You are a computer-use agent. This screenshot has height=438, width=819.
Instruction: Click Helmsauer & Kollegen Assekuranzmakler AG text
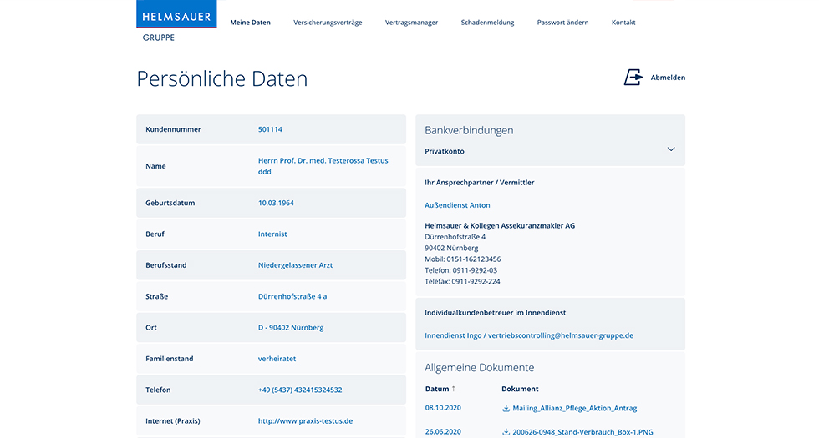(500, 226)
